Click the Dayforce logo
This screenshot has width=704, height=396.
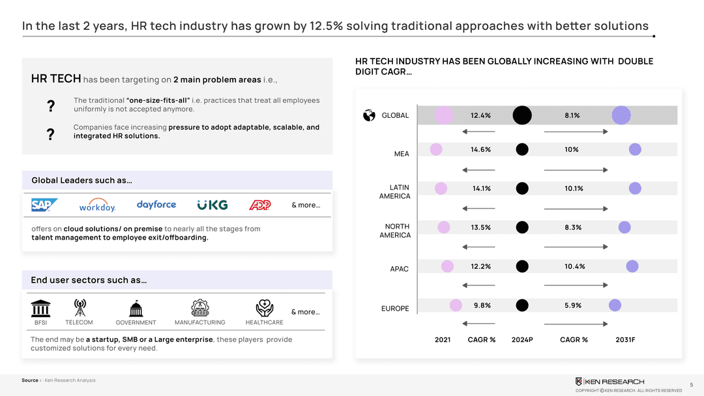[156, 205]
